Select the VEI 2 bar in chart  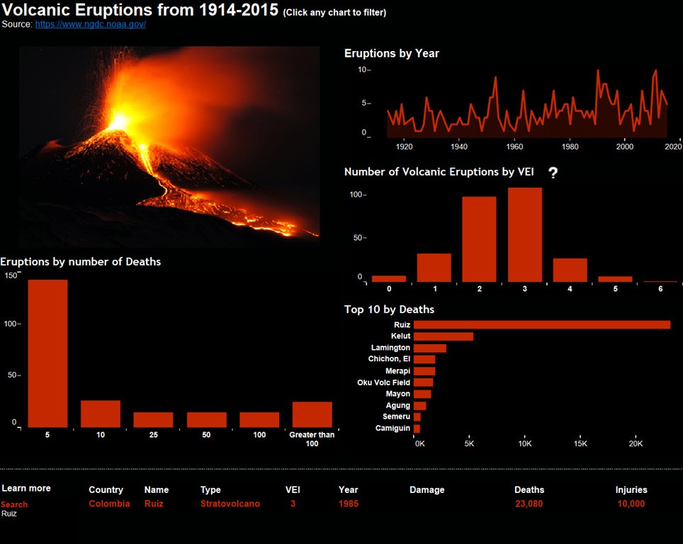pyautogui.click(x=479, y=239)
